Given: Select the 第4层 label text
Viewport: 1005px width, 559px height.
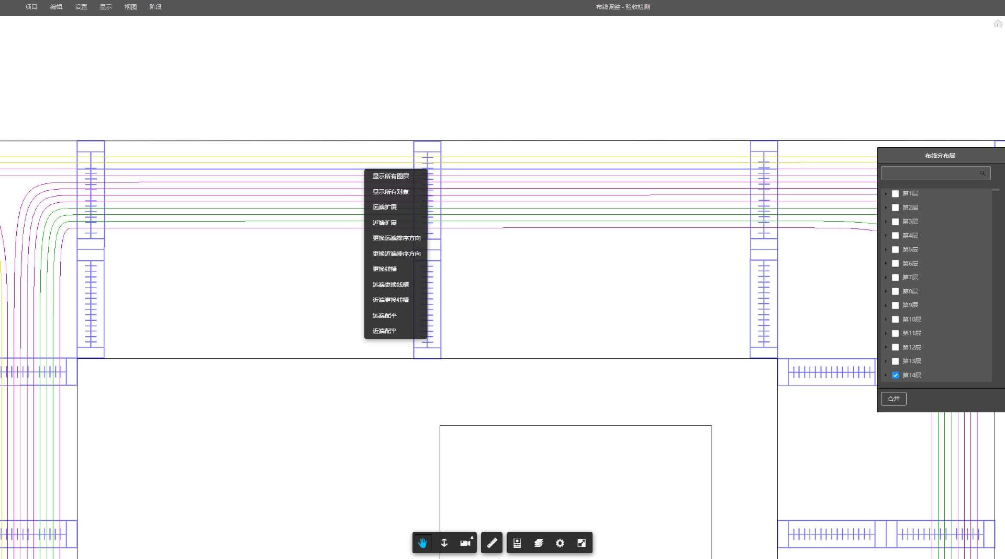Looking at the screenshot, I should (910, 235).
